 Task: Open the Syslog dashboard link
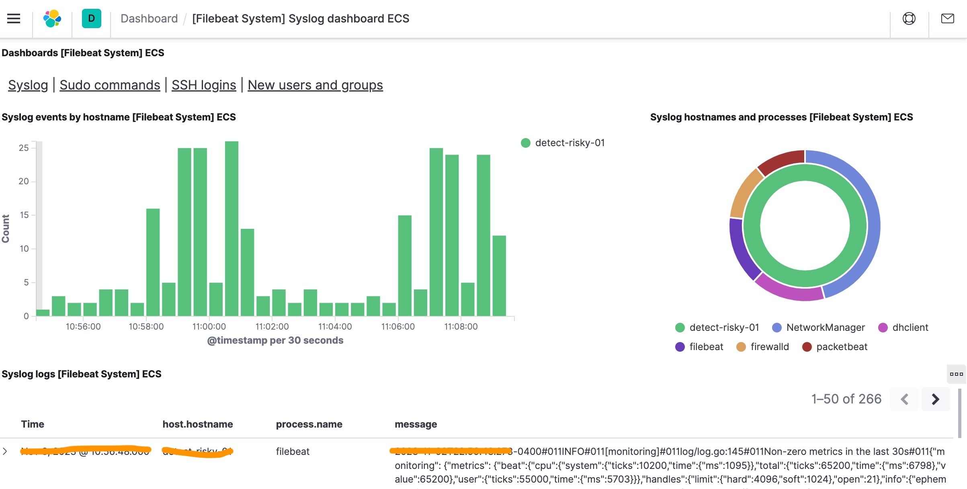pos(28,85)
